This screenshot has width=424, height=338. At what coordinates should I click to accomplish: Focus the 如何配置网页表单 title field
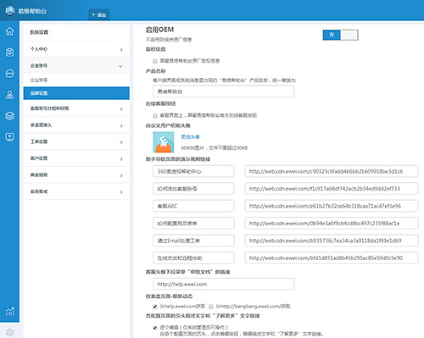(x=193, y=224)
